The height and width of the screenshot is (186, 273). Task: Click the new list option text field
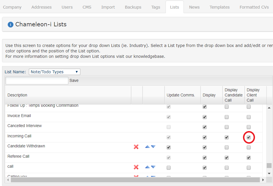click(x=37, y=80)
